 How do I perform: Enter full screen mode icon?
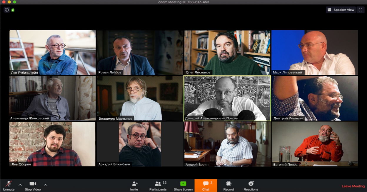click(361, 10)
